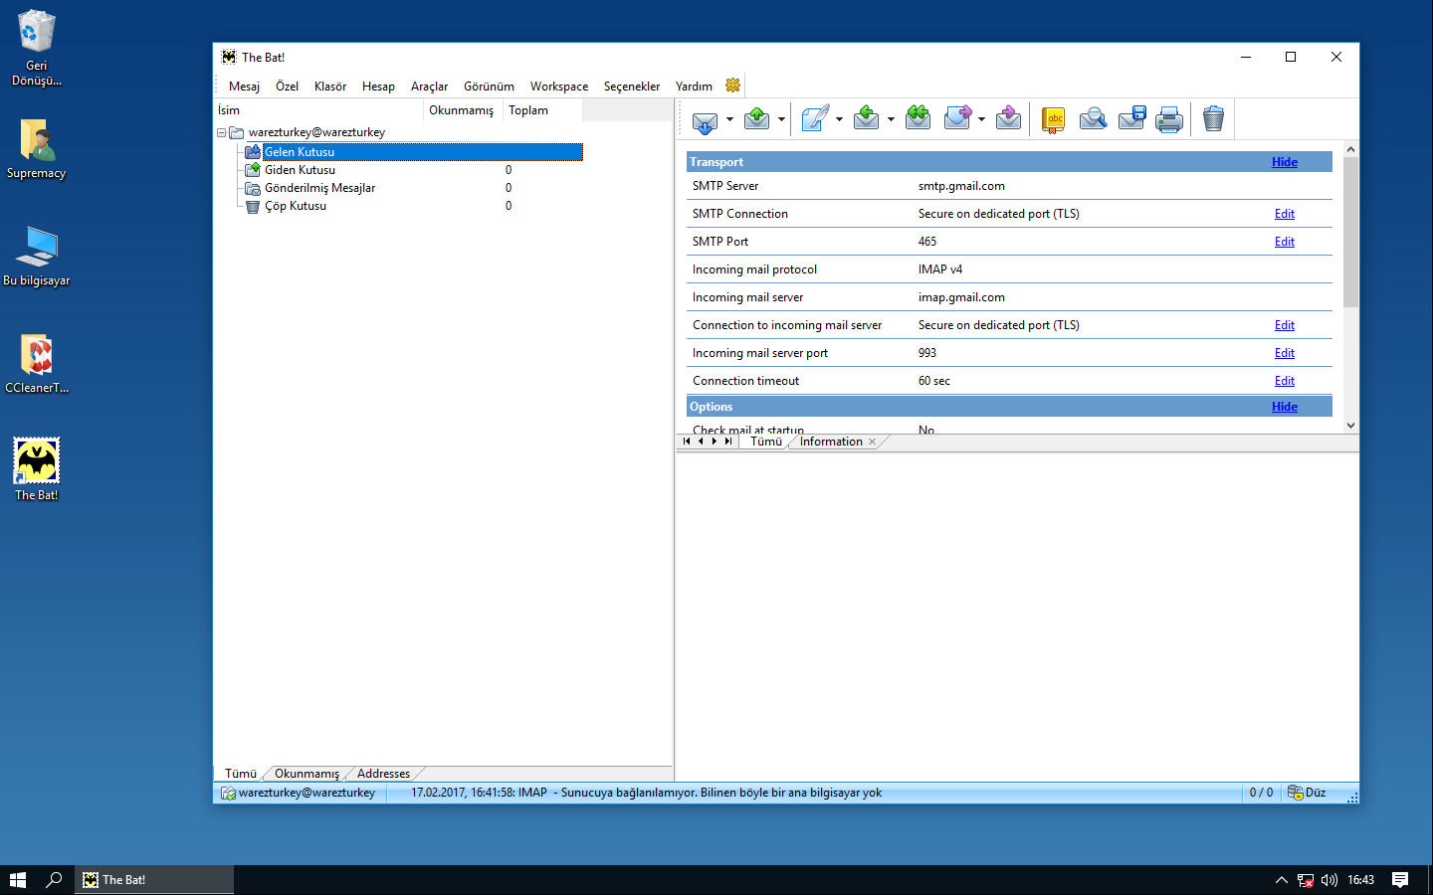This screenshot has width=1433, height=895.
Task: Click the Get New Mail envelope icon
Action: click(705, 120)
